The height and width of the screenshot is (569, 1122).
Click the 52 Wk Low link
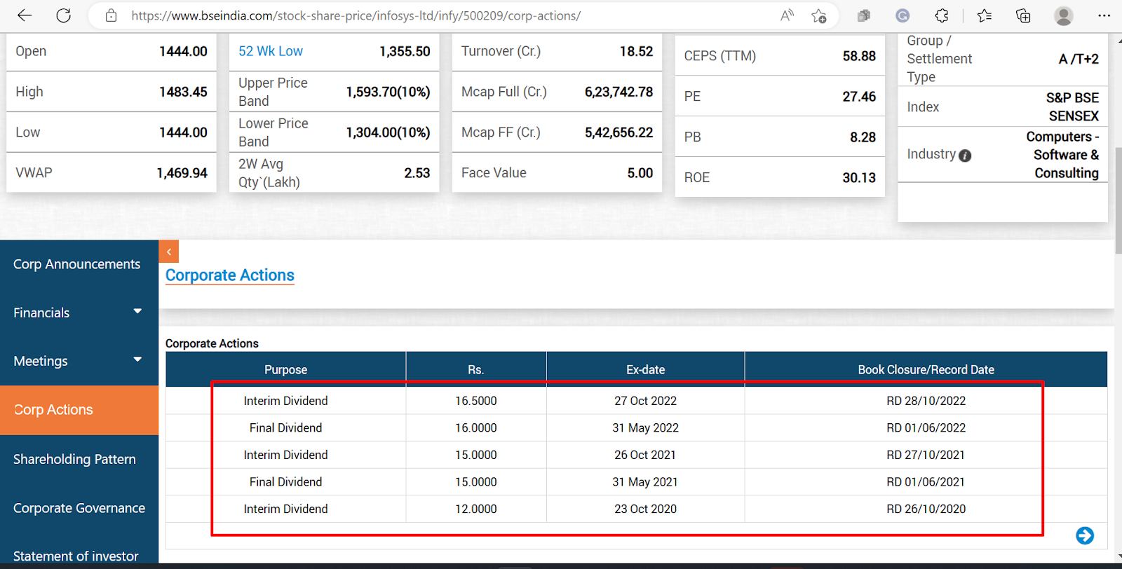pyautogui.click(x=271, y=51)
